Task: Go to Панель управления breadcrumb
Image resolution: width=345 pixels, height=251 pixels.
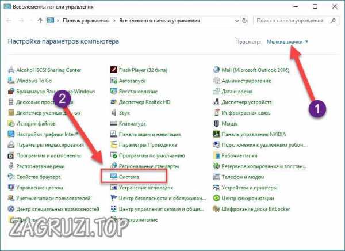Action: tap(86, 21)
